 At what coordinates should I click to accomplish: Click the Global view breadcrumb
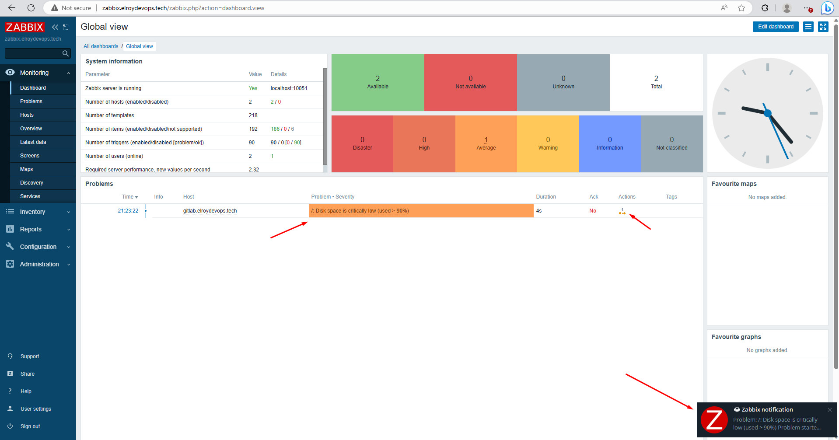140,46
